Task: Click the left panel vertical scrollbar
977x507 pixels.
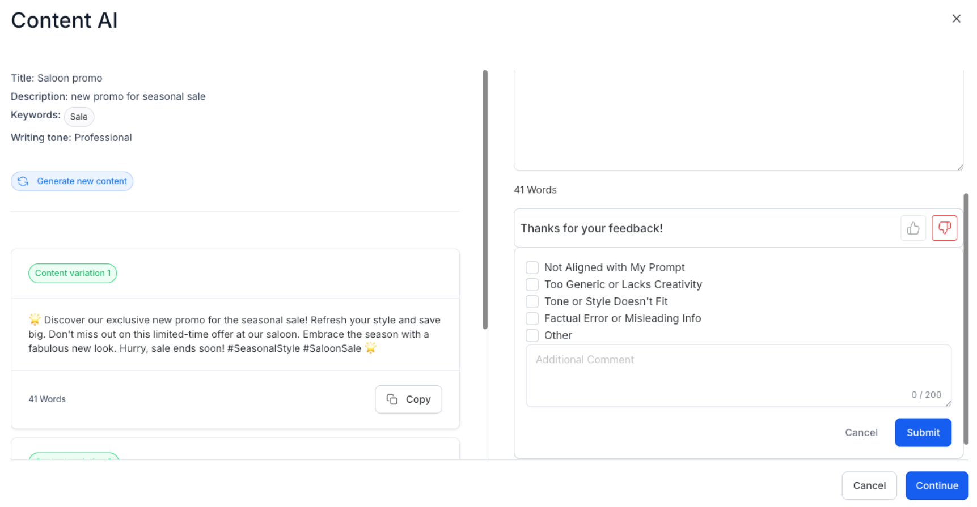Action: 485,199
